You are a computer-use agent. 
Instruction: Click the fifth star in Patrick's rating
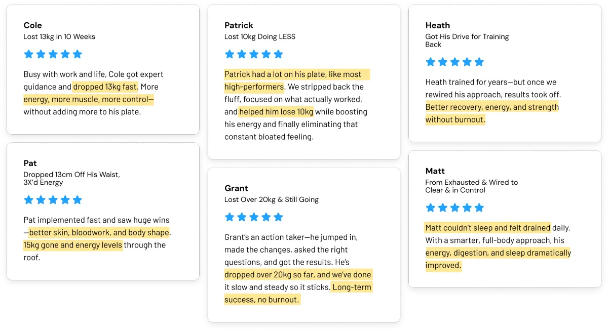coord(278,54)
